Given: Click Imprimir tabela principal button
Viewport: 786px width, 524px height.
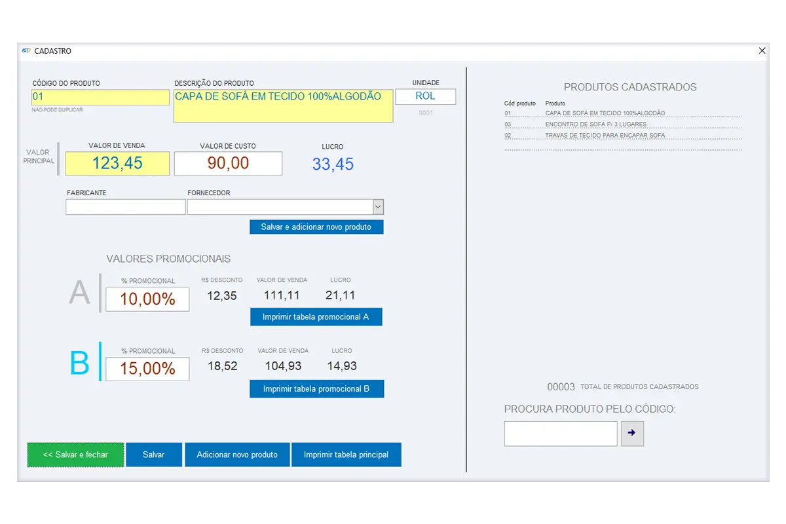Looking at the screenshot, I should 346,455.
